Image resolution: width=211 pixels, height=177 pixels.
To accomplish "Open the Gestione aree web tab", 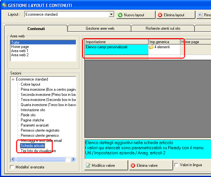I will click(100, 28).
